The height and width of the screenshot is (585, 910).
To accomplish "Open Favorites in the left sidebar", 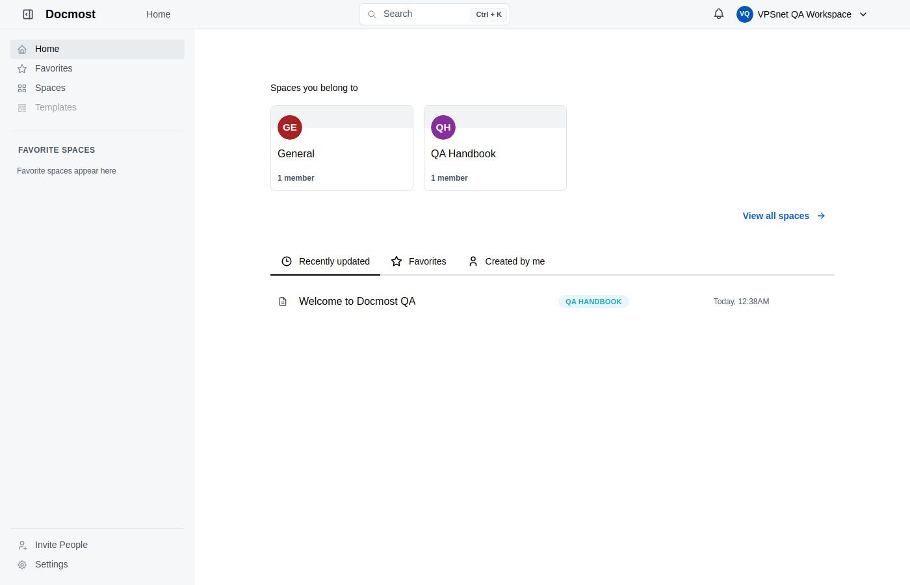I will pos(97,69).
